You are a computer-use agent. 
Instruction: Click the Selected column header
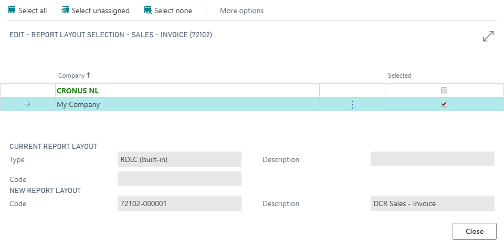[x=400, y=76]
